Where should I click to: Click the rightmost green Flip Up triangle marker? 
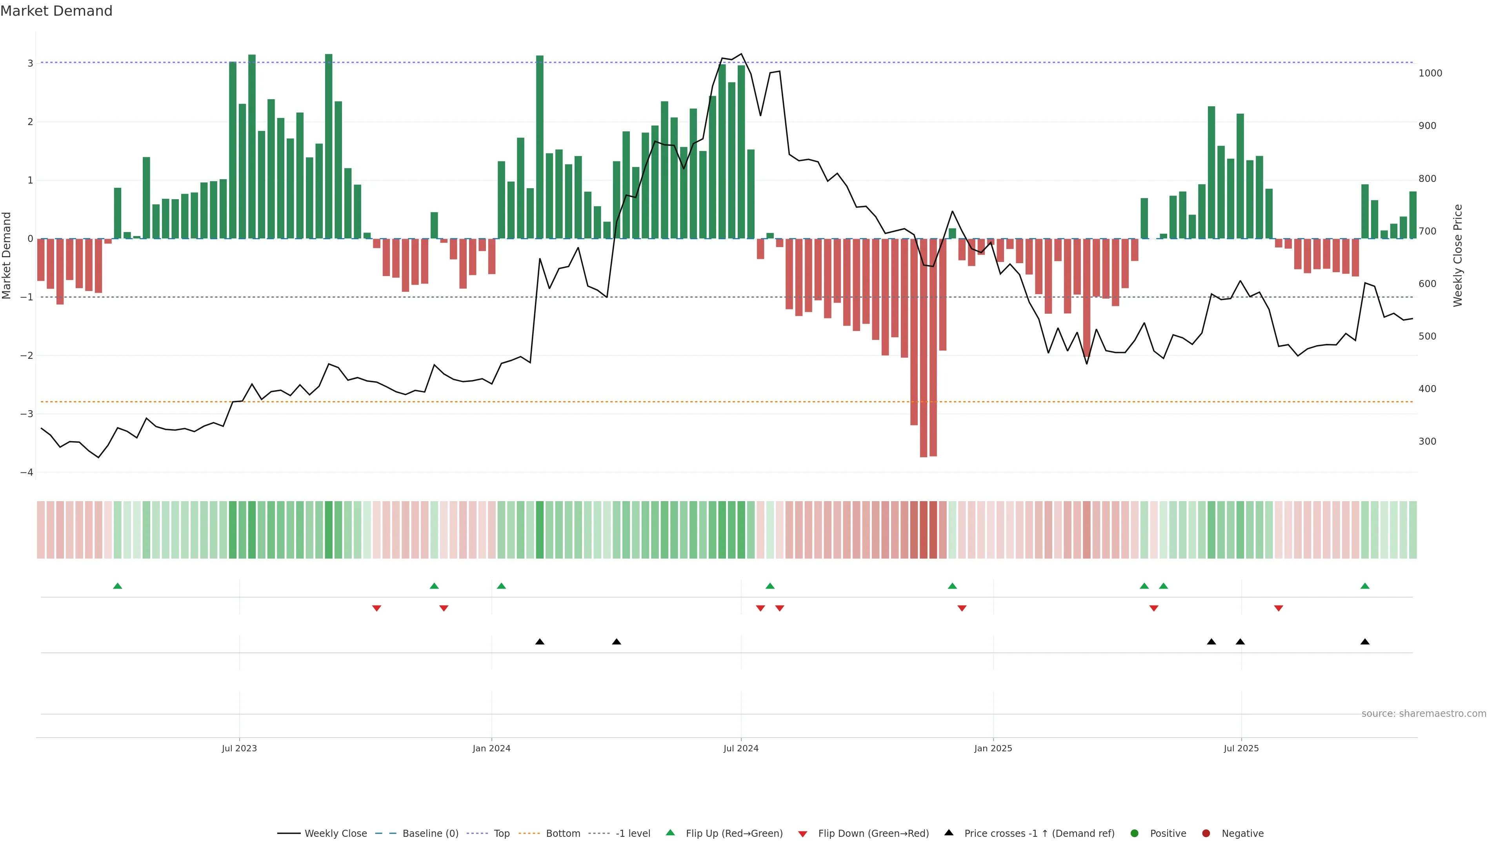pos(1365,586)
